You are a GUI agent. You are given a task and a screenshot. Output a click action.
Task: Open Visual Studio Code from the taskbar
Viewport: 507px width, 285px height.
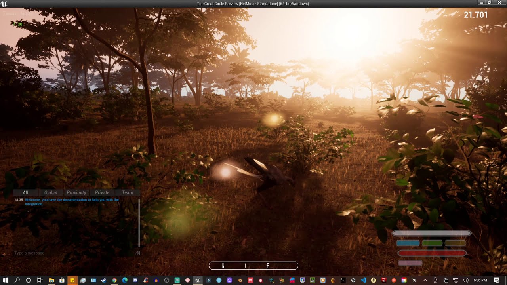tap(363, 280)
